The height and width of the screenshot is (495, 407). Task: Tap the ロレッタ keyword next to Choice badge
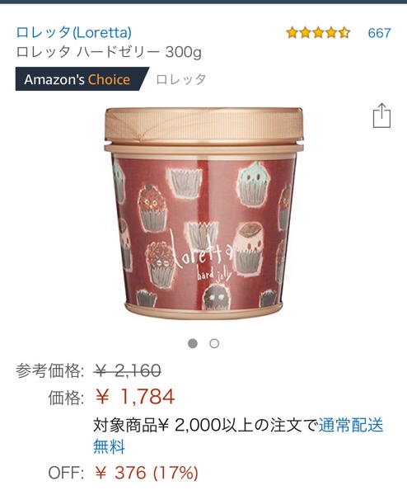tap(181, 79)
